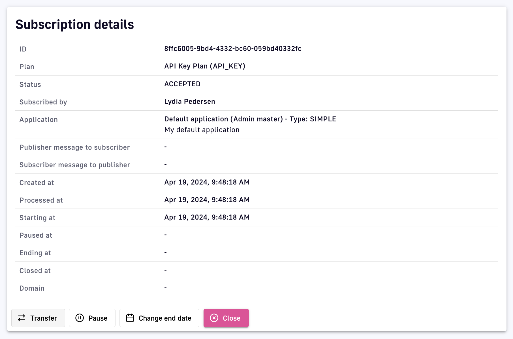Click the Starting at timestamp value
513x339 pixels.
pyautogui.click(x=207, y=217)
